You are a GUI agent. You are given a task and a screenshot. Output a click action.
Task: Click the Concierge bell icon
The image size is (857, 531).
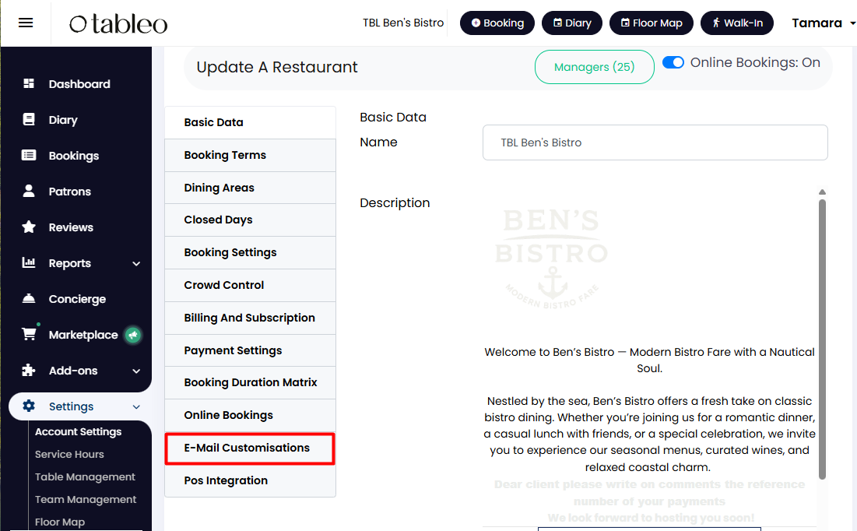point(29,298)
